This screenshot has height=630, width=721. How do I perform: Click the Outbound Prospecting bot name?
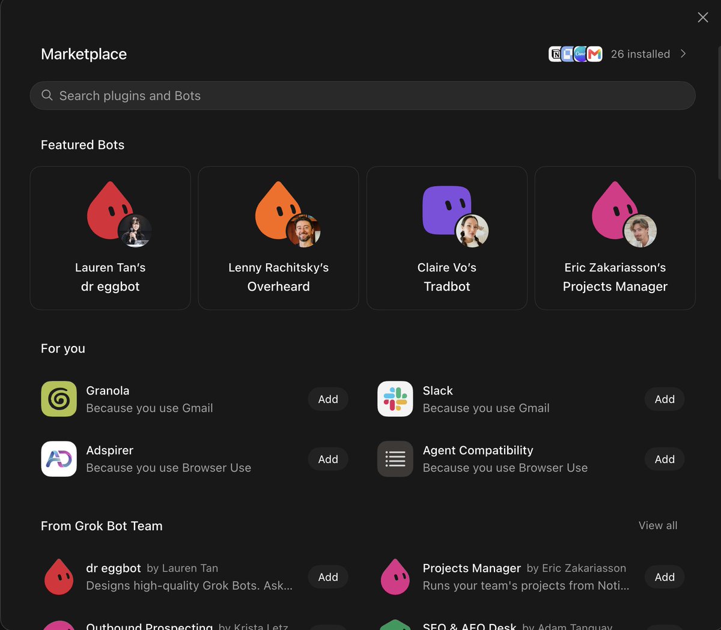pyautogui.click(x=149, y=626)
